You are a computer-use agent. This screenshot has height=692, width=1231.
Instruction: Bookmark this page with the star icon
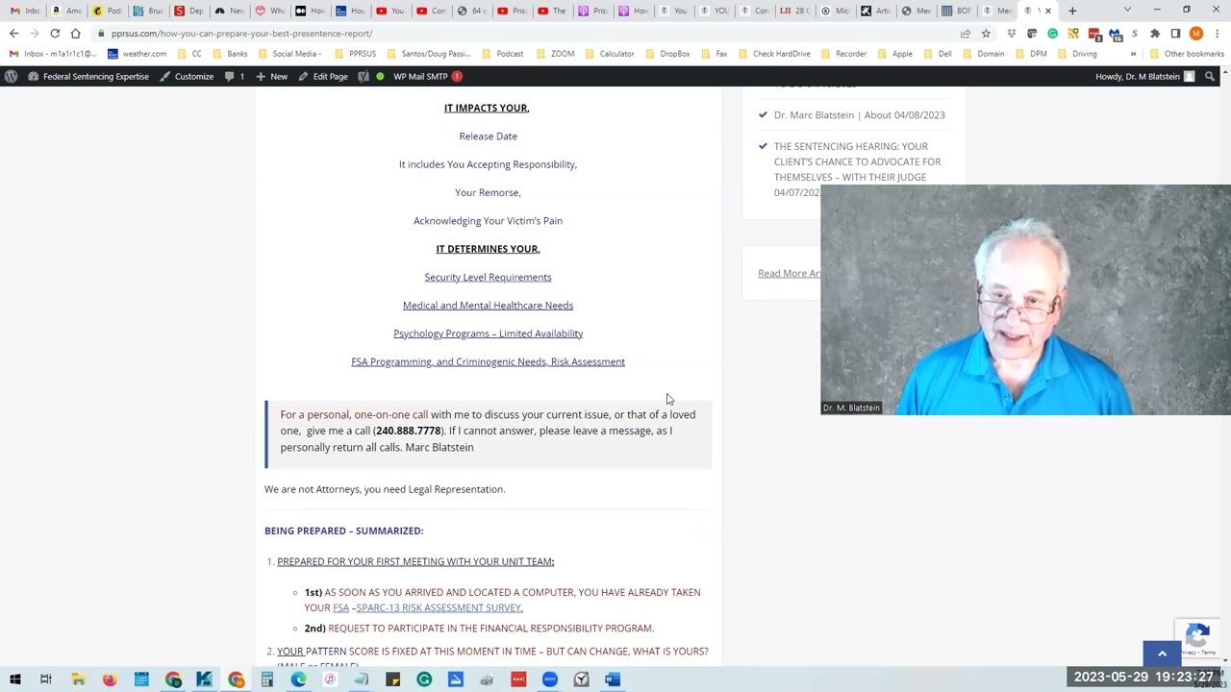pos(986,34)
